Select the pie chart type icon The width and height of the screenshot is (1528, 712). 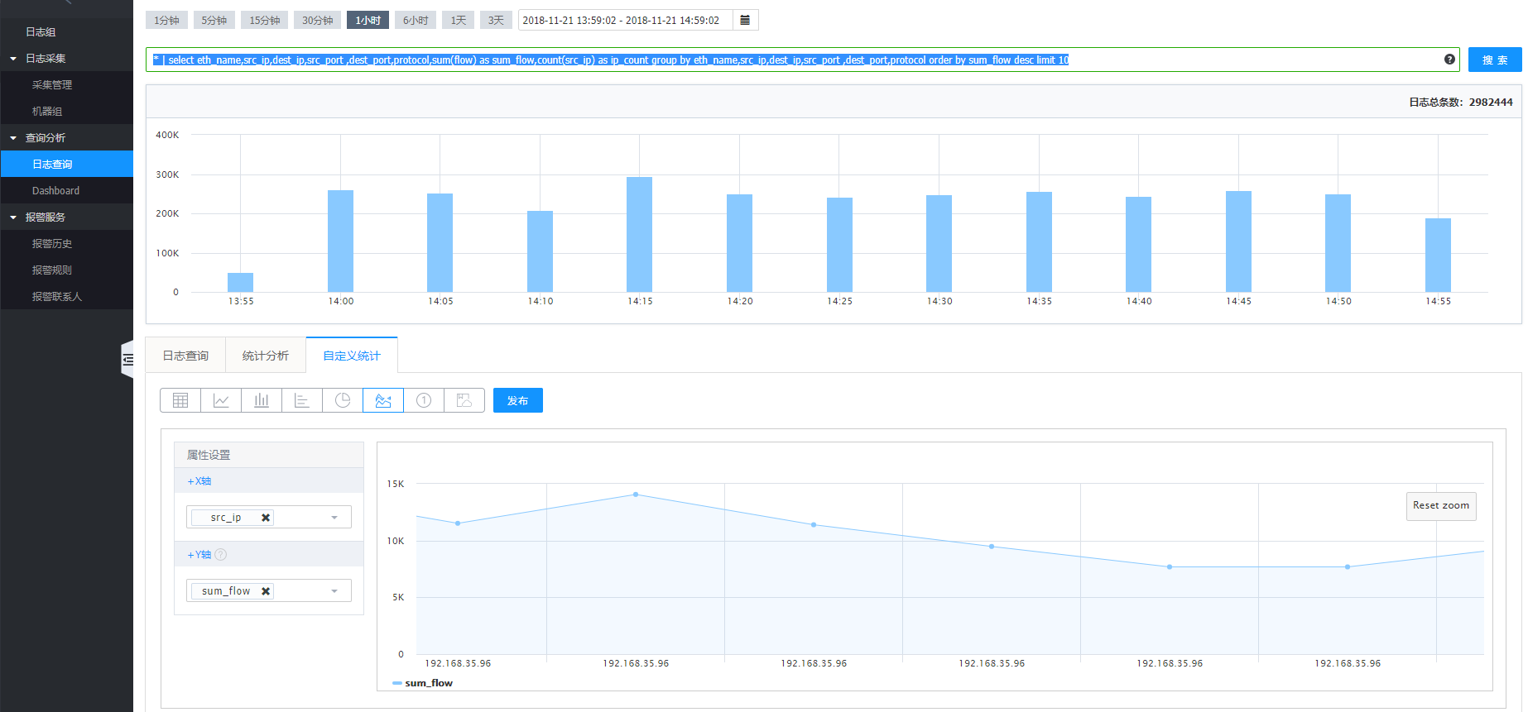[343, 400]
